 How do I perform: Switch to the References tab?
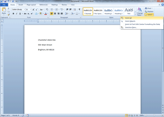click(44, 5)
